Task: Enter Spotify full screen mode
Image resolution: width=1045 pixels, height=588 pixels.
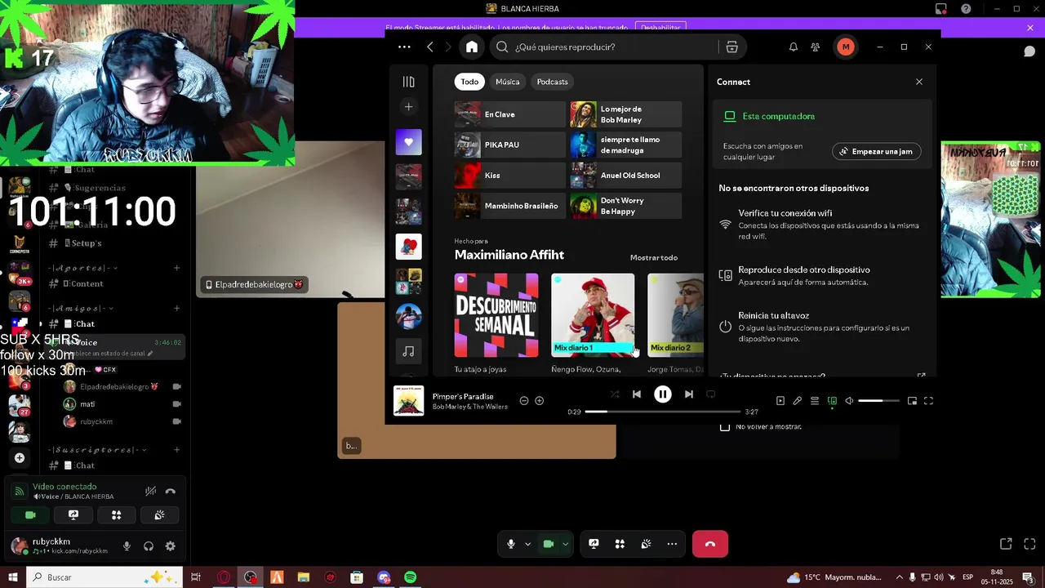Action: click(928, 401)
